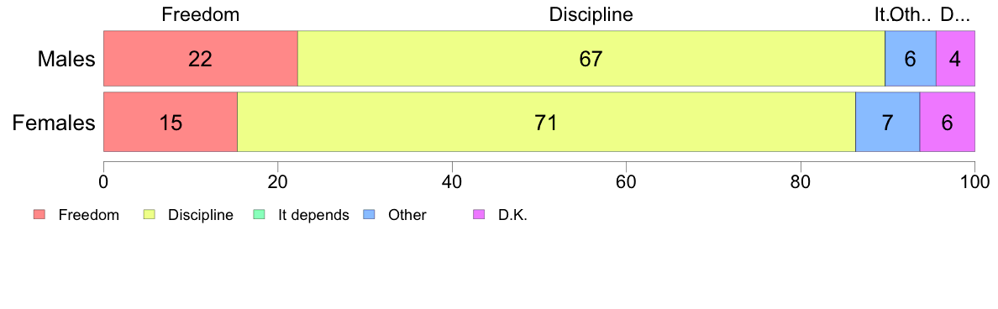Select the Males Other segment showing 6
The image size is (998, 309).
(x=911, y=59)
